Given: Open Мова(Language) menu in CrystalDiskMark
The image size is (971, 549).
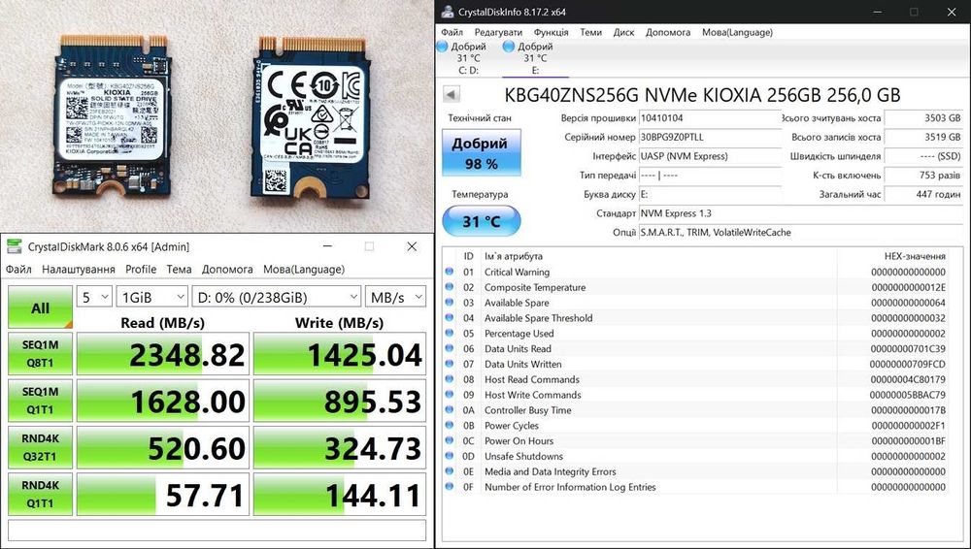Looking at the screenshot, I should coord(304,270).
